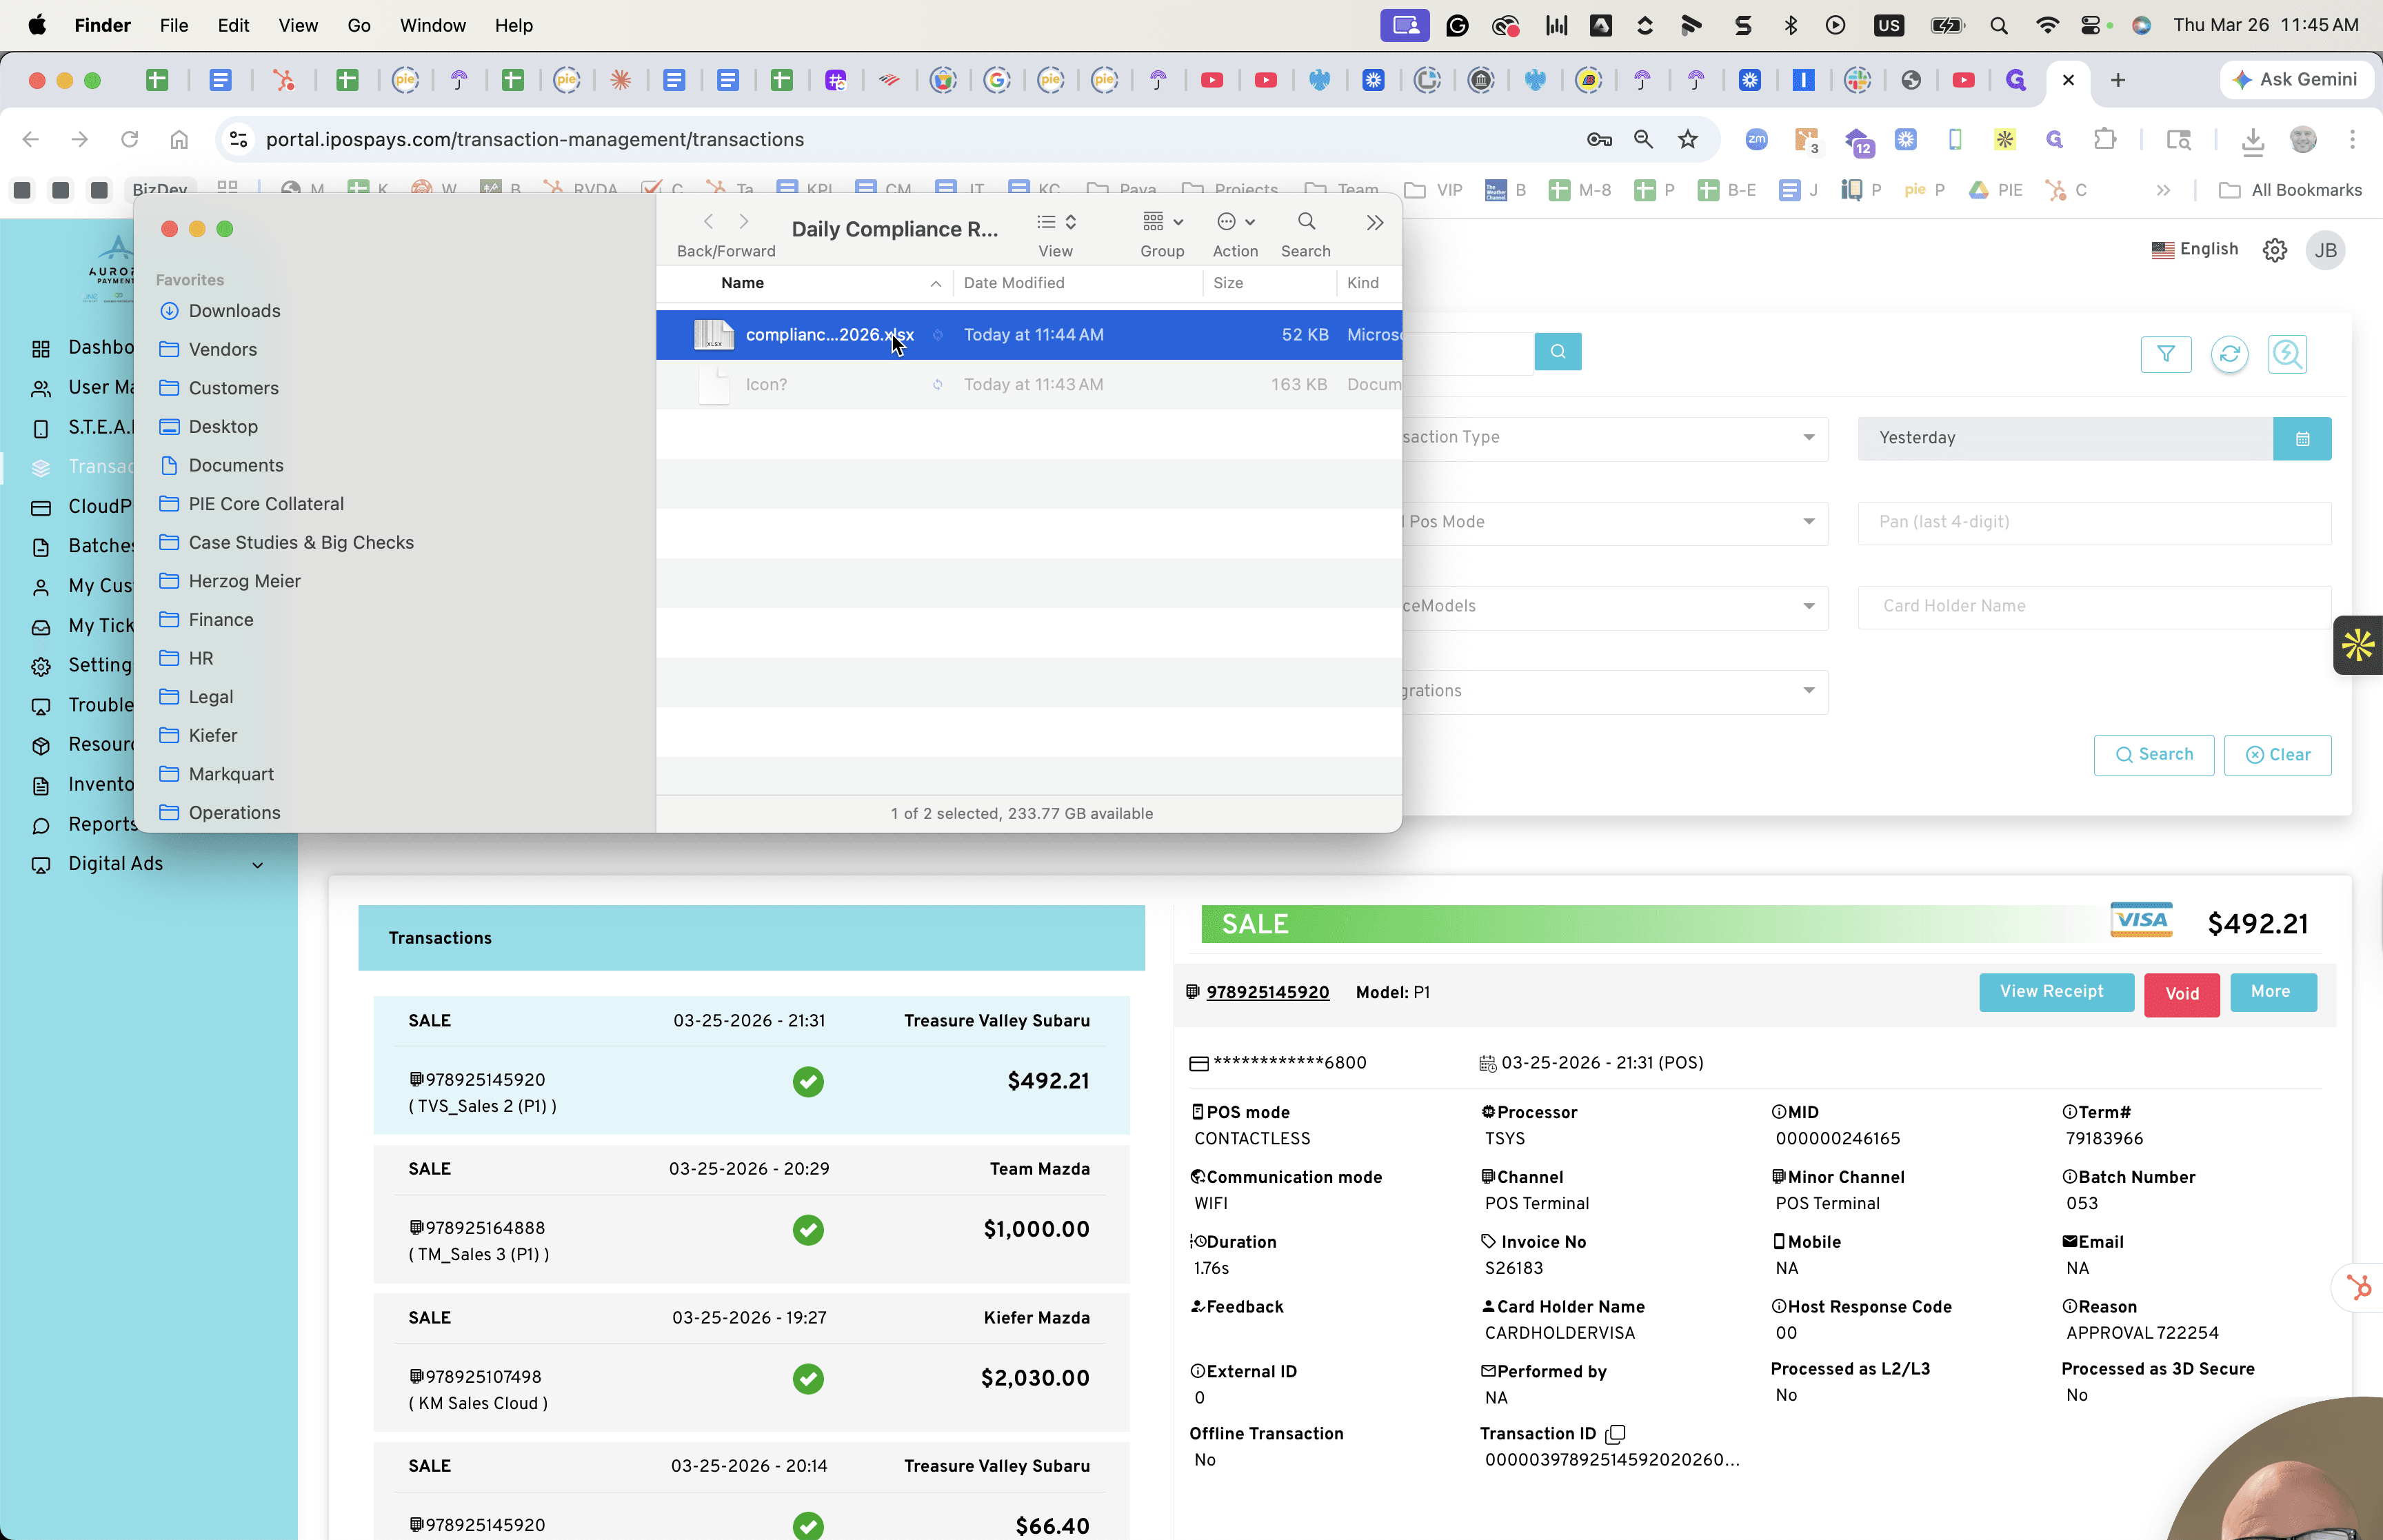2383x1540 pixels.
Task: Click the blue magnifier search icon
Action: point(1558,351)
